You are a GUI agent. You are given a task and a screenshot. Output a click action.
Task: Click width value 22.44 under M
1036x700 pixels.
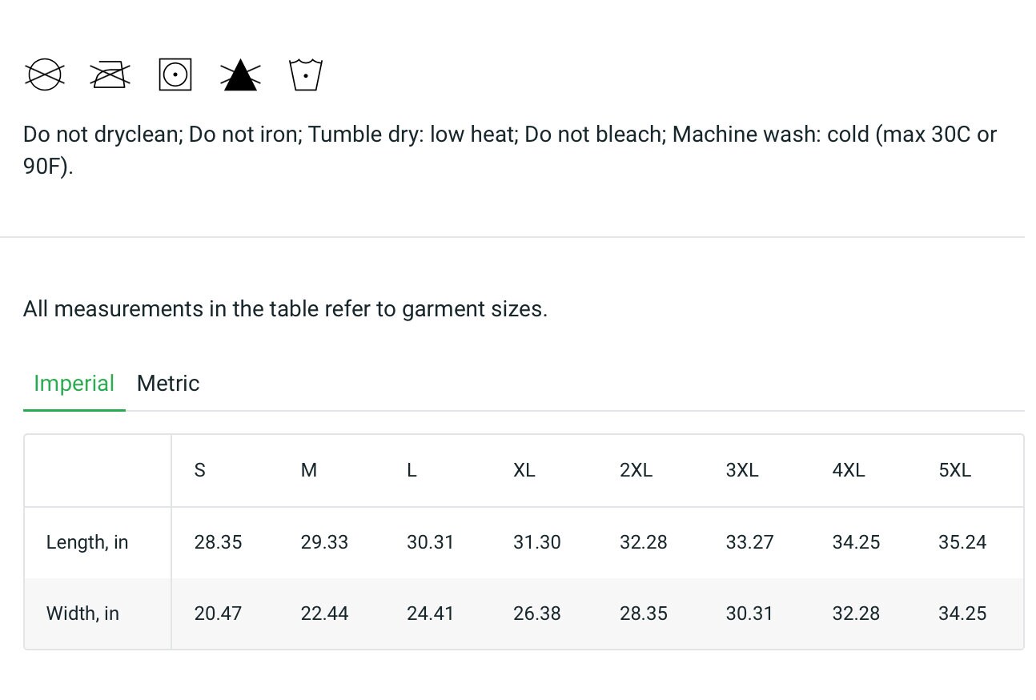324,614
